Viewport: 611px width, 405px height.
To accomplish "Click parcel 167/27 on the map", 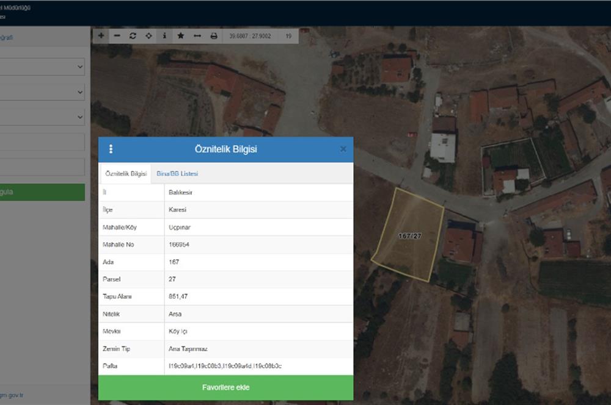I will [409, 235].
